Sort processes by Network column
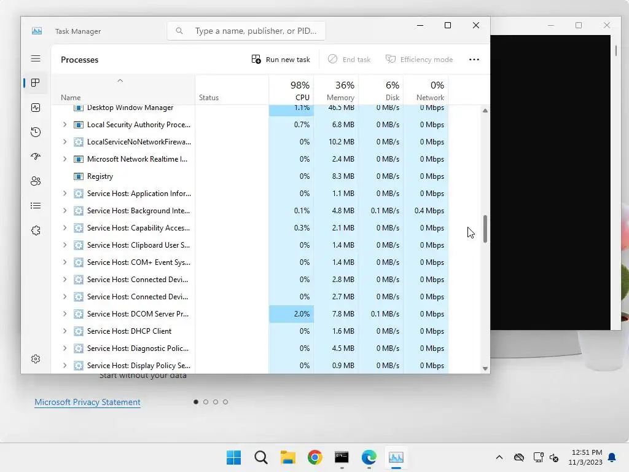Image resolution: width=629 pixels, height=472 pixels. [x=426, y=90]
